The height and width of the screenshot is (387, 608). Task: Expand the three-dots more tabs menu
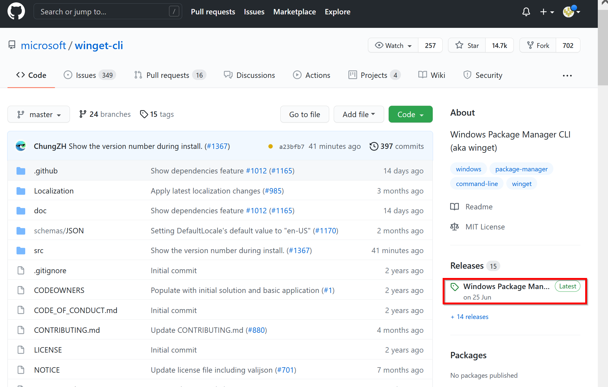[567, 75]
